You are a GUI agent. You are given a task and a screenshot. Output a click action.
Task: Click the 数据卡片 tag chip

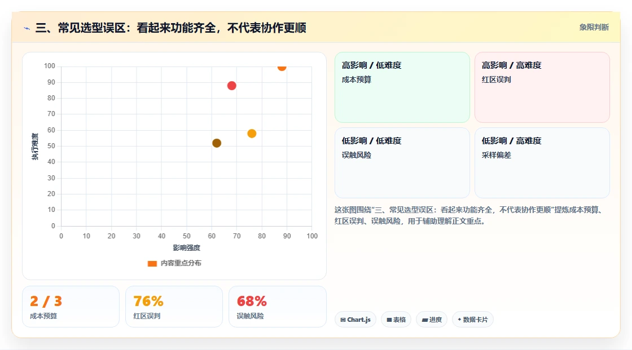tap(472, 320)
